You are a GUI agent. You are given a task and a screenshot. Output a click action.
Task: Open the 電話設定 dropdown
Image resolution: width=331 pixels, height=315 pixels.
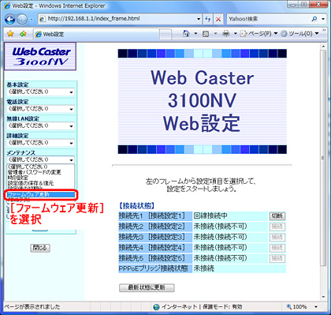click(x=41, y=109)
